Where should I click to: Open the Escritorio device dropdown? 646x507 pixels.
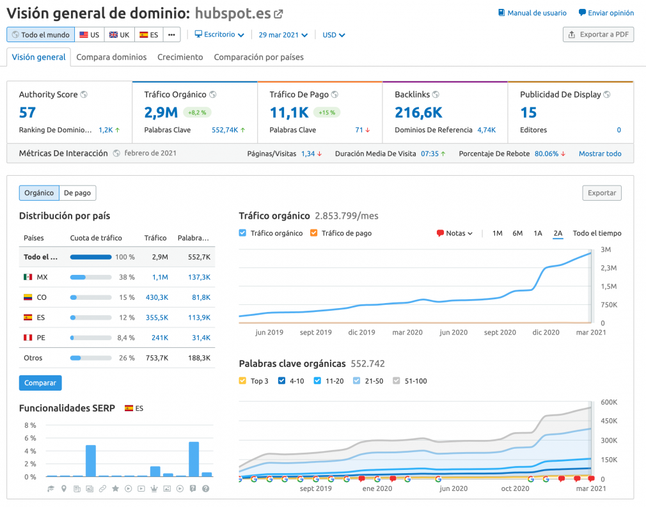coord(219,35)
